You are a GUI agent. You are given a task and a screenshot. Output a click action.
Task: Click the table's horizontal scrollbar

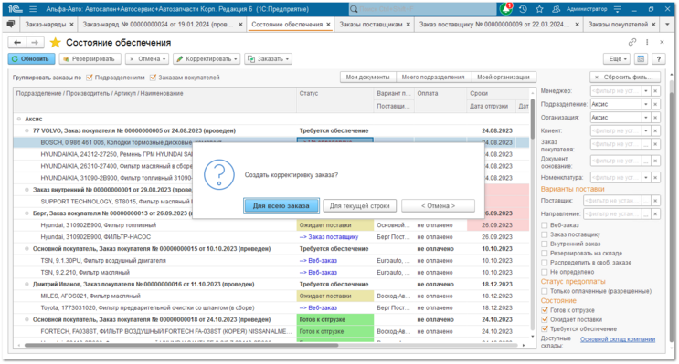click(x=181, y=346)
